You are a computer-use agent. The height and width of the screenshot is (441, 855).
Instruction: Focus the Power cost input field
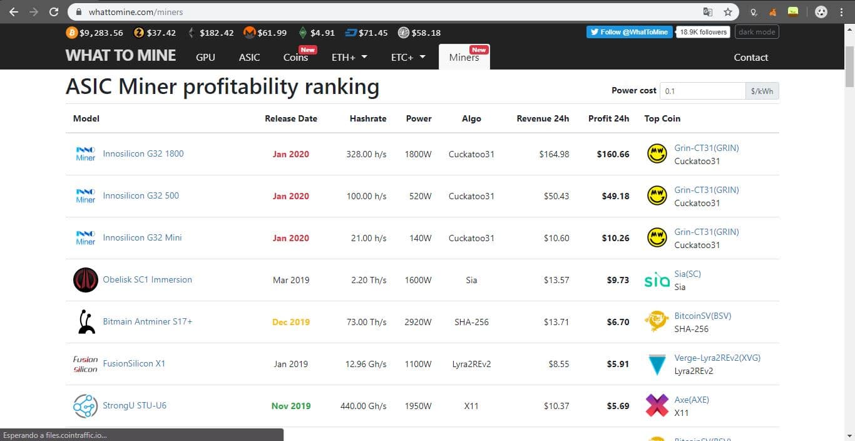pyautogui.click(x=703, y=91)
